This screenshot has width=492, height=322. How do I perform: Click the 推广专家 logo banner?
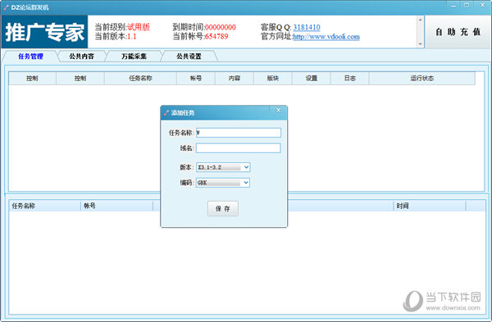point(44,32)
